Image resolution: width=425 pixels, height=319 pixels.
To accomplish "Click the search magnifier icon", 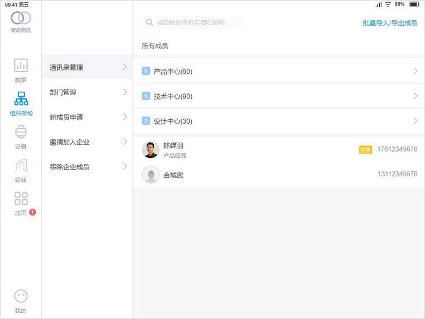I will pos(149,23).
